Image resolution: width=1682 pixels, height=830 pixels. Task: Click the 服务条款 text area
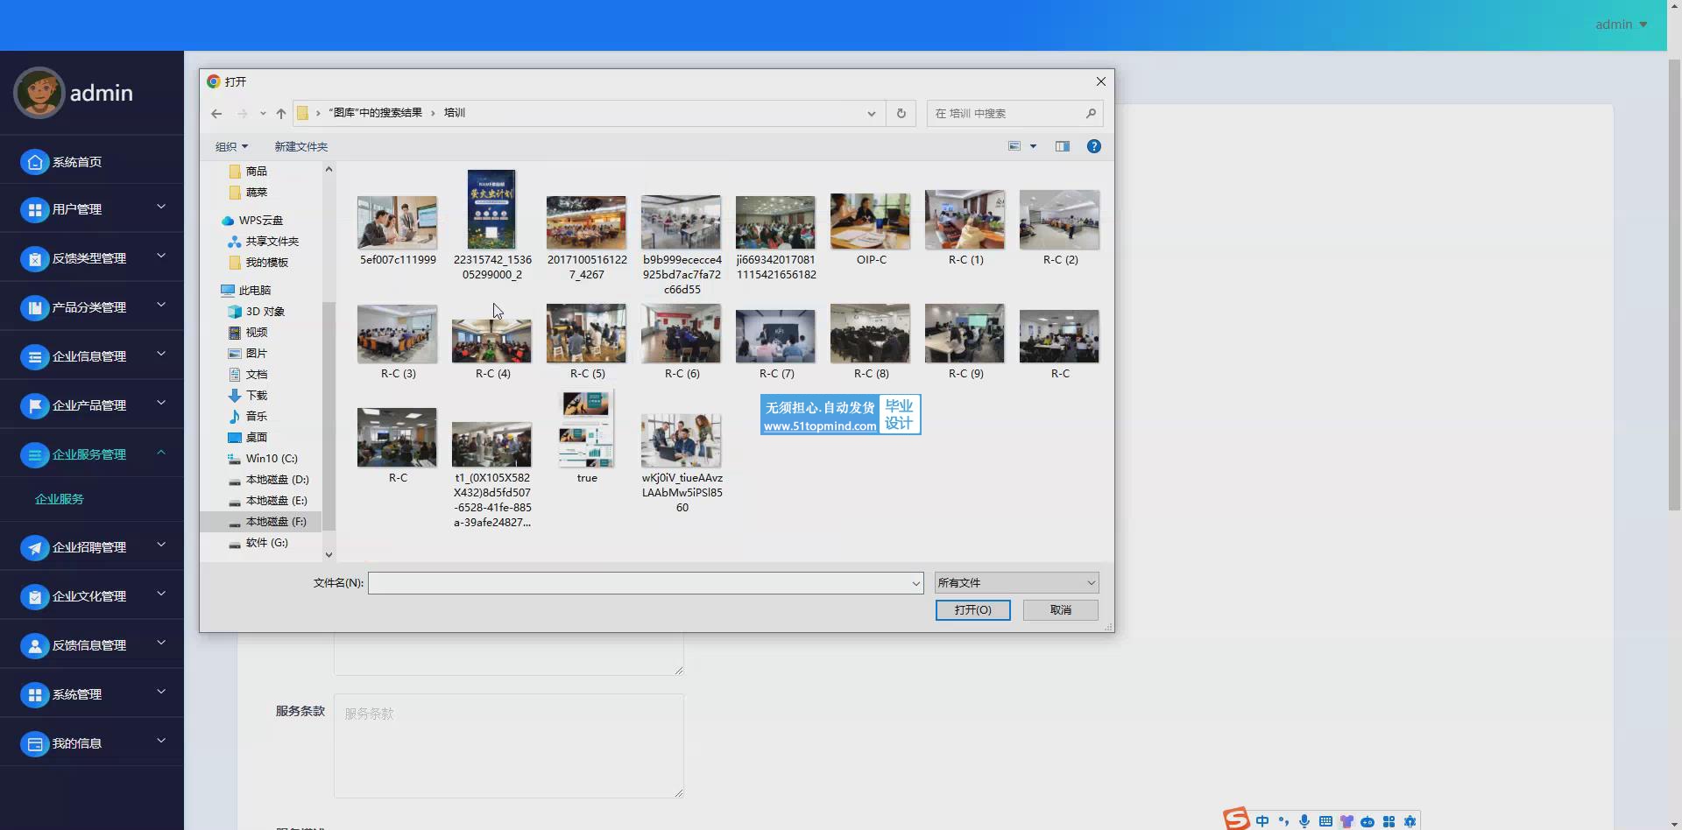[508, 746]
